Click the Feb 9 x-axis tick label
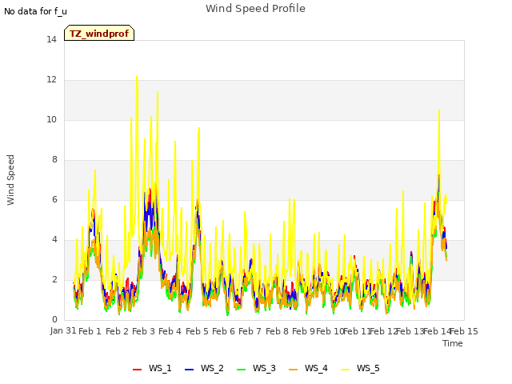 click(x=303, y=331)
